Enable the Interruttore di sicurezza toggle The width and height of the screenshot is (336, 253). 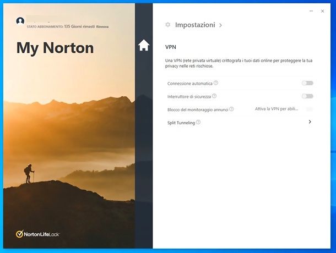point(307,96)
